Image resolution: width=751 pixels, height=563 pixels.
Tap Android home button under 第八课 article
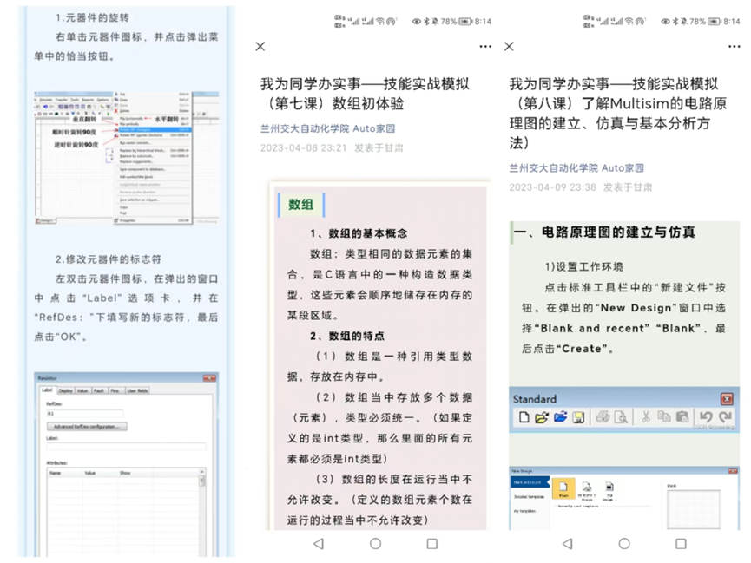point(624,544)
